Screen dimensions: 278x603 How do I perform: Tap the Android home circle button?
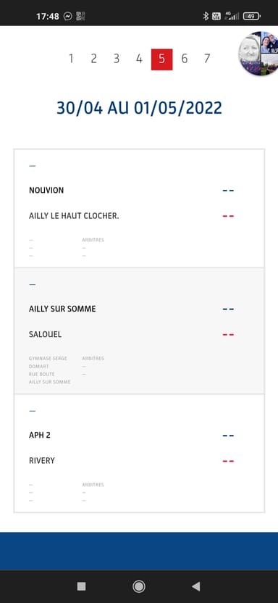pos(138,586)
